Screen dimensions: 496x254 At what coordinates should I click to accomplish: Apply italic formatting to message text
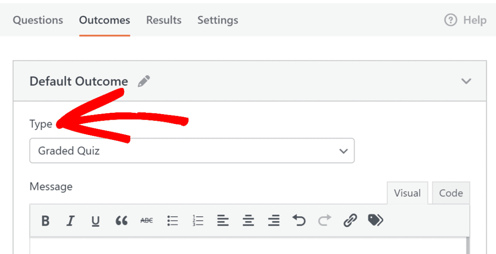coord(71,221)
